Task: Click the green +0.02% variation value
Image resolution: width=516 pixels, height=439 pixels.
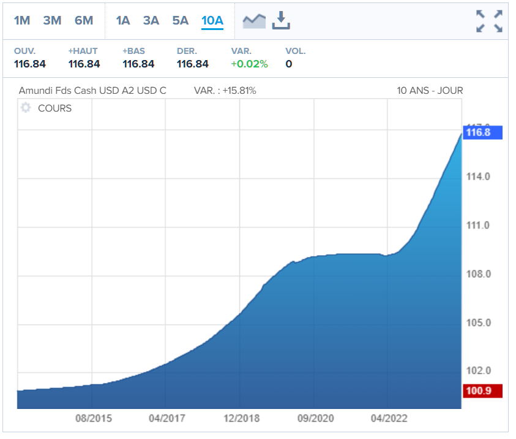Action: pos(249,64)
